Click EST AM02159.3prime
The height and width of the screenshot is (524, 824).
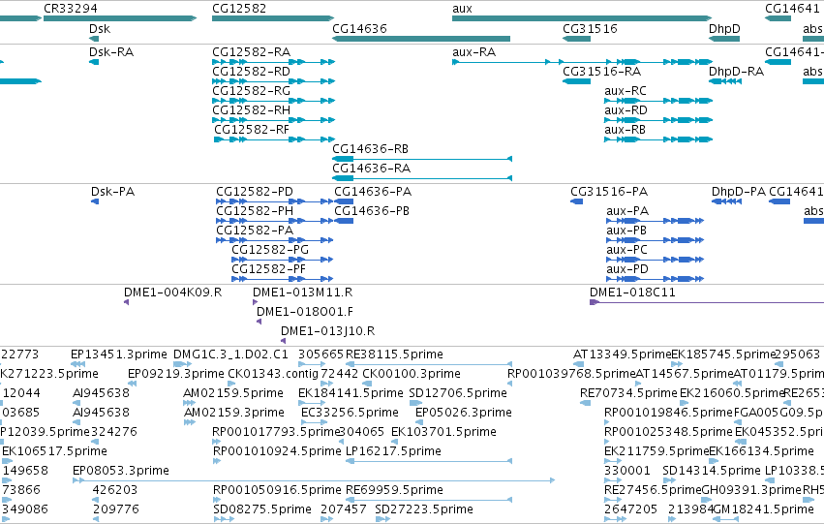tap(234, 414)
